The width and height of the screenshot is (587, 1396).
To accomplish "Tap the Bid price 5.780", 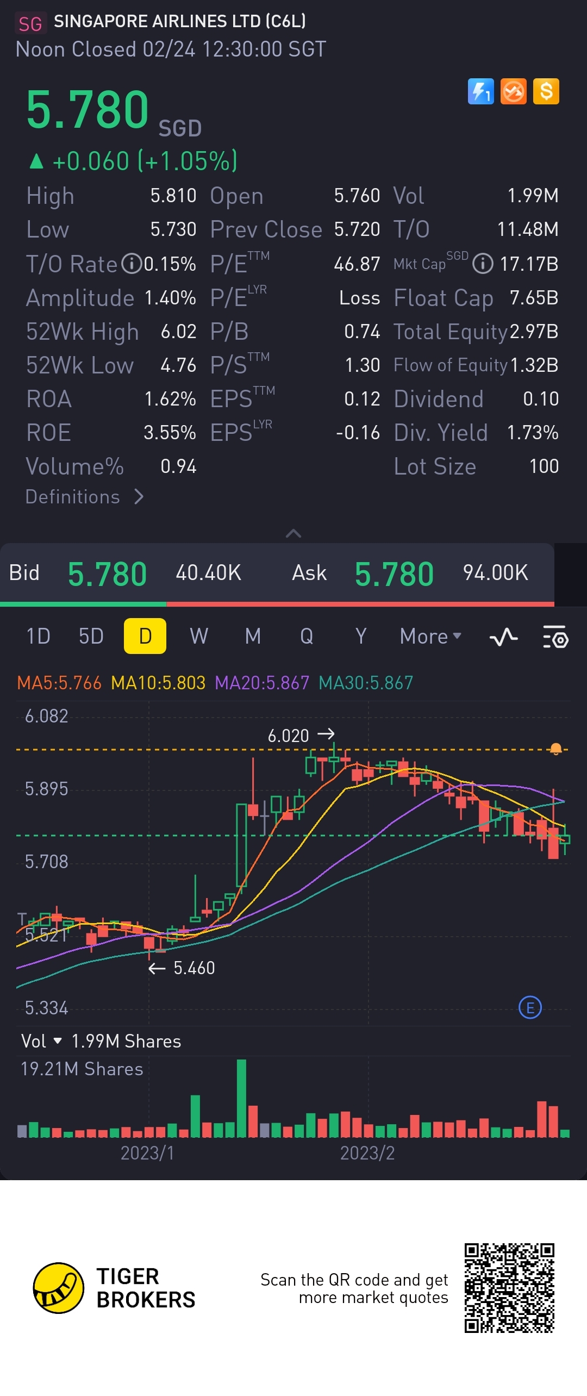I will [x=107, y=574].
